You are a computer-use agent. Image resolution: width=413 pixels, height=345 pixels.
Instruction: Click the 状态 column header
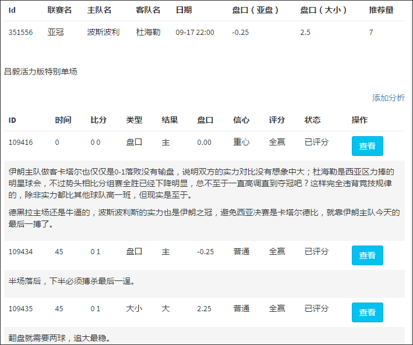(312, 120)
